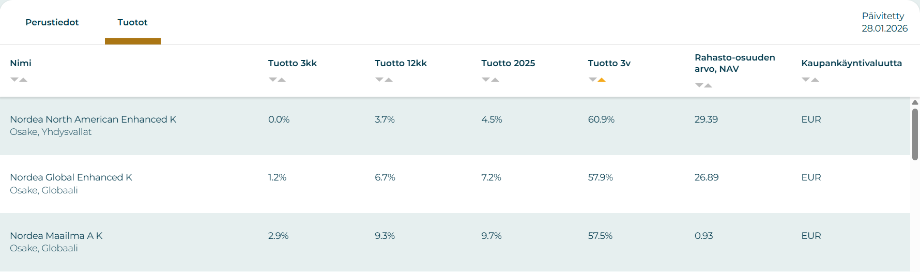Sort NAV column descending with down arrow
The height and width of the screenshot is (272, 920).
[699, 85]
